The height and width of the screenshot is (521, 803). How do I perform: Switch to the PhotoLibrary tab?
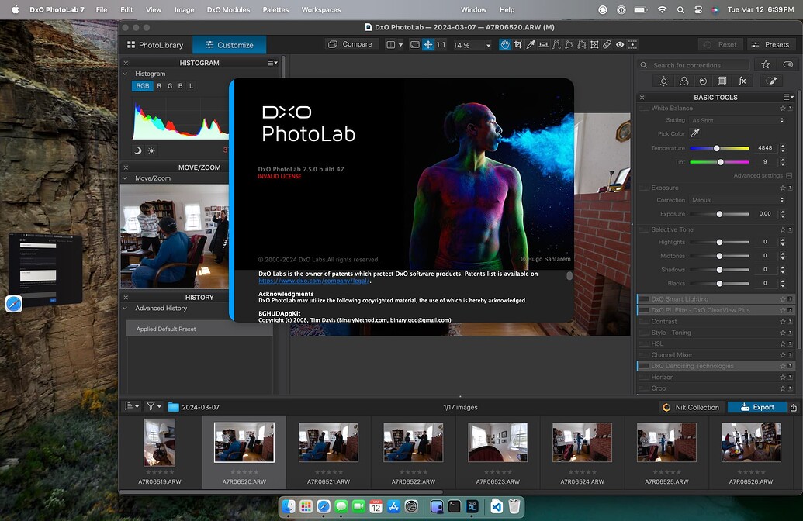tap(156, 45)
